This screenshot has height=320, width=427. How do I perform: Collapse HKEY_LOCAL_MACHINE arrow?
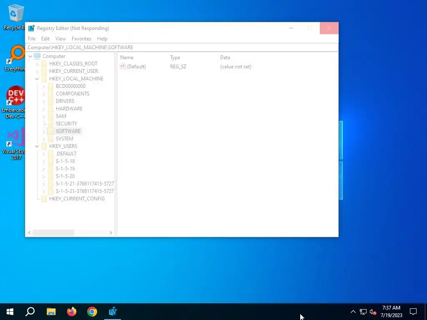[x=37, y=79]
